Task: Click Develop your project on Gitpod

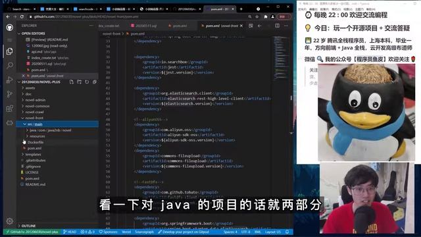Action: (x=184, y=232)
